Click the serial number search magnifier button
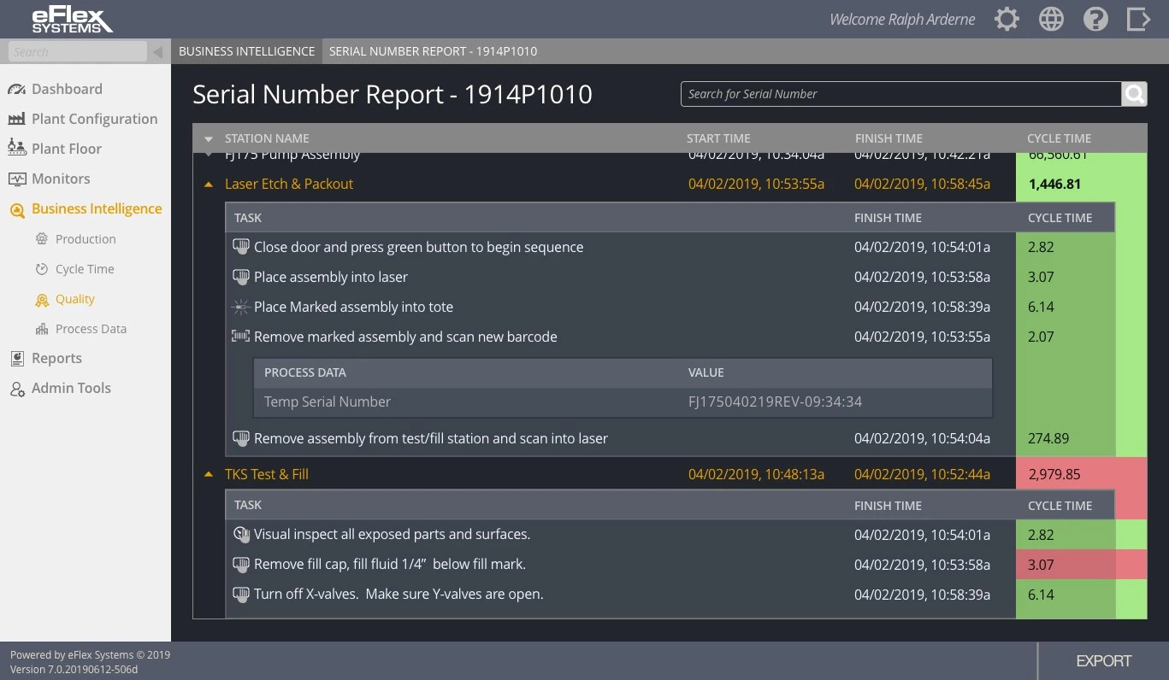 click(x=1134, y=94)
